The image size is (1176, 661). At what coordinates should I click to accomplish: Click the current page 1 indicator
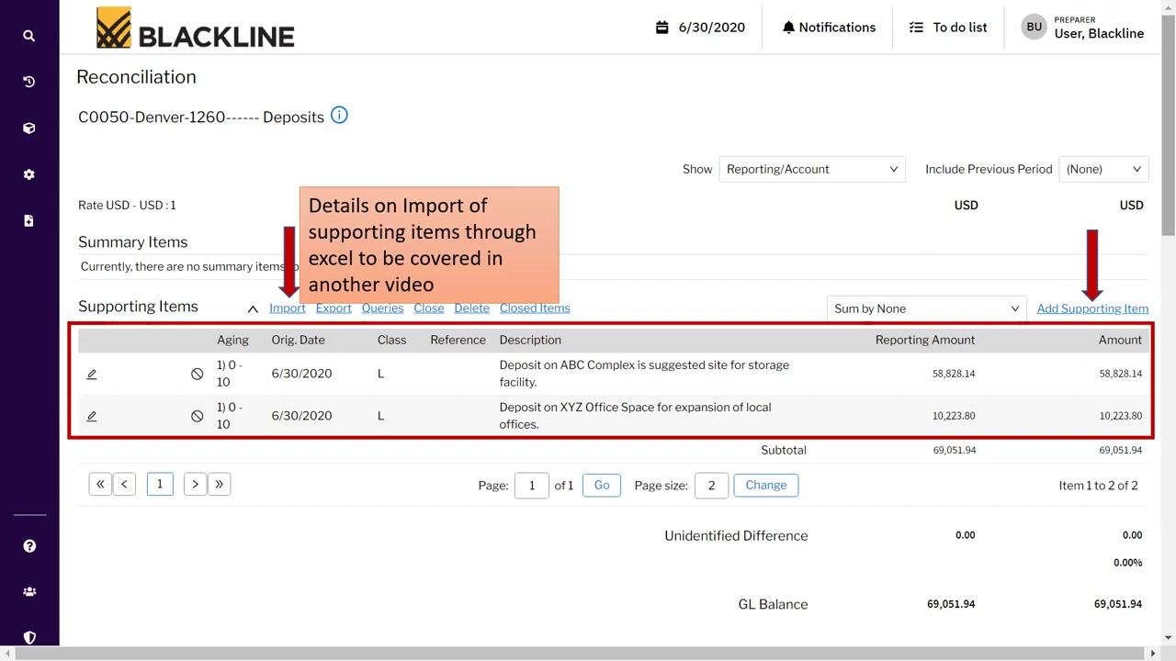[x=160, y=484]
